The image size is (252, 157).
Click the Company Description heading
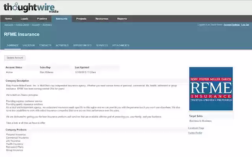point(17,81)
